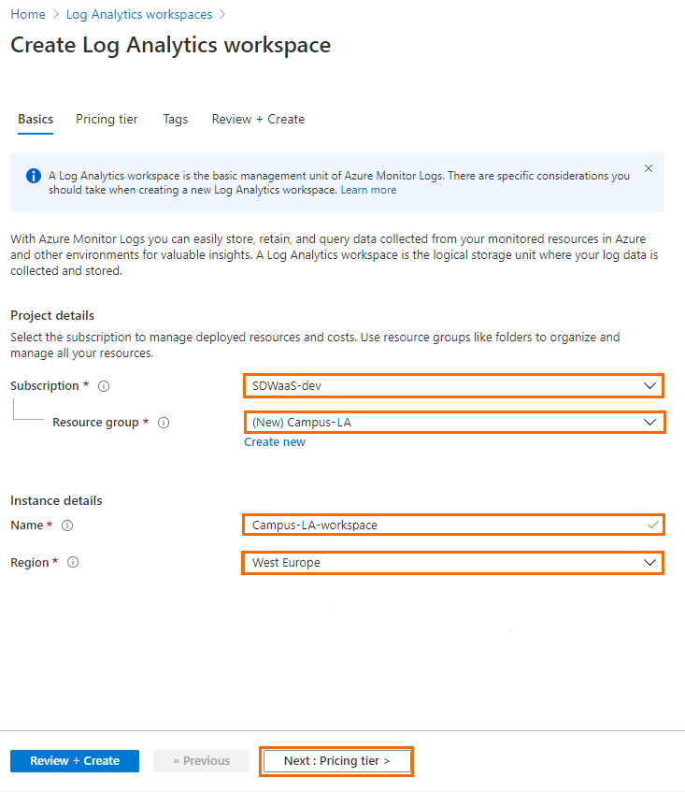Select the Basics tab
This screenshot has height=792, width=685.
(36, 119)
